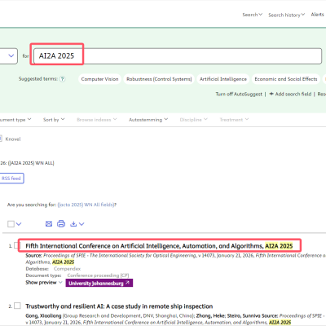
Task: Tick the checkbox for result 1
Action: (x=17, y=245)
